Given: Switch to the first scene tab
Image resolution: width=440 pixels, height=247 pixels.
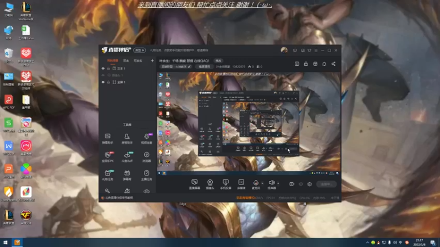Looking at the screenshot, I should click(x=113, y=60).
